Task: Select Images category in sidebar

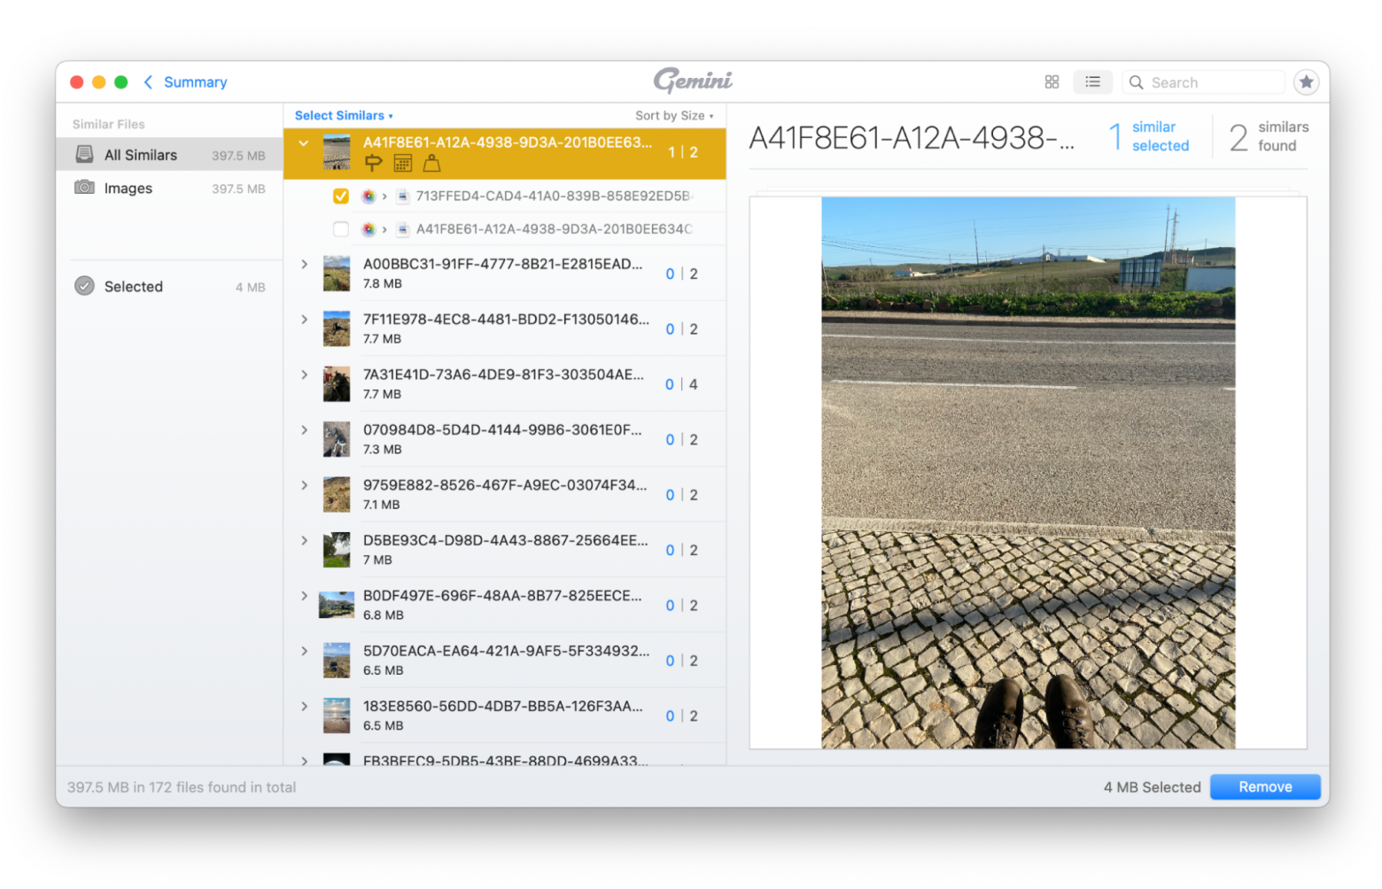Action: 169,189
